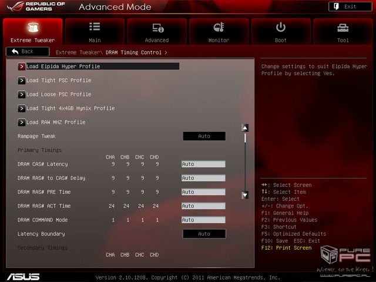The image size is (376, 282).
Task: Click the Boot power icon
Action: [x=281, y=27]
